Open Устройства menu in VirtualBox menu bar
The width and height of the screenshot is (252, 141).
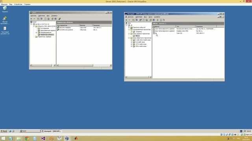pyautogui.click(x=18, y=4)
